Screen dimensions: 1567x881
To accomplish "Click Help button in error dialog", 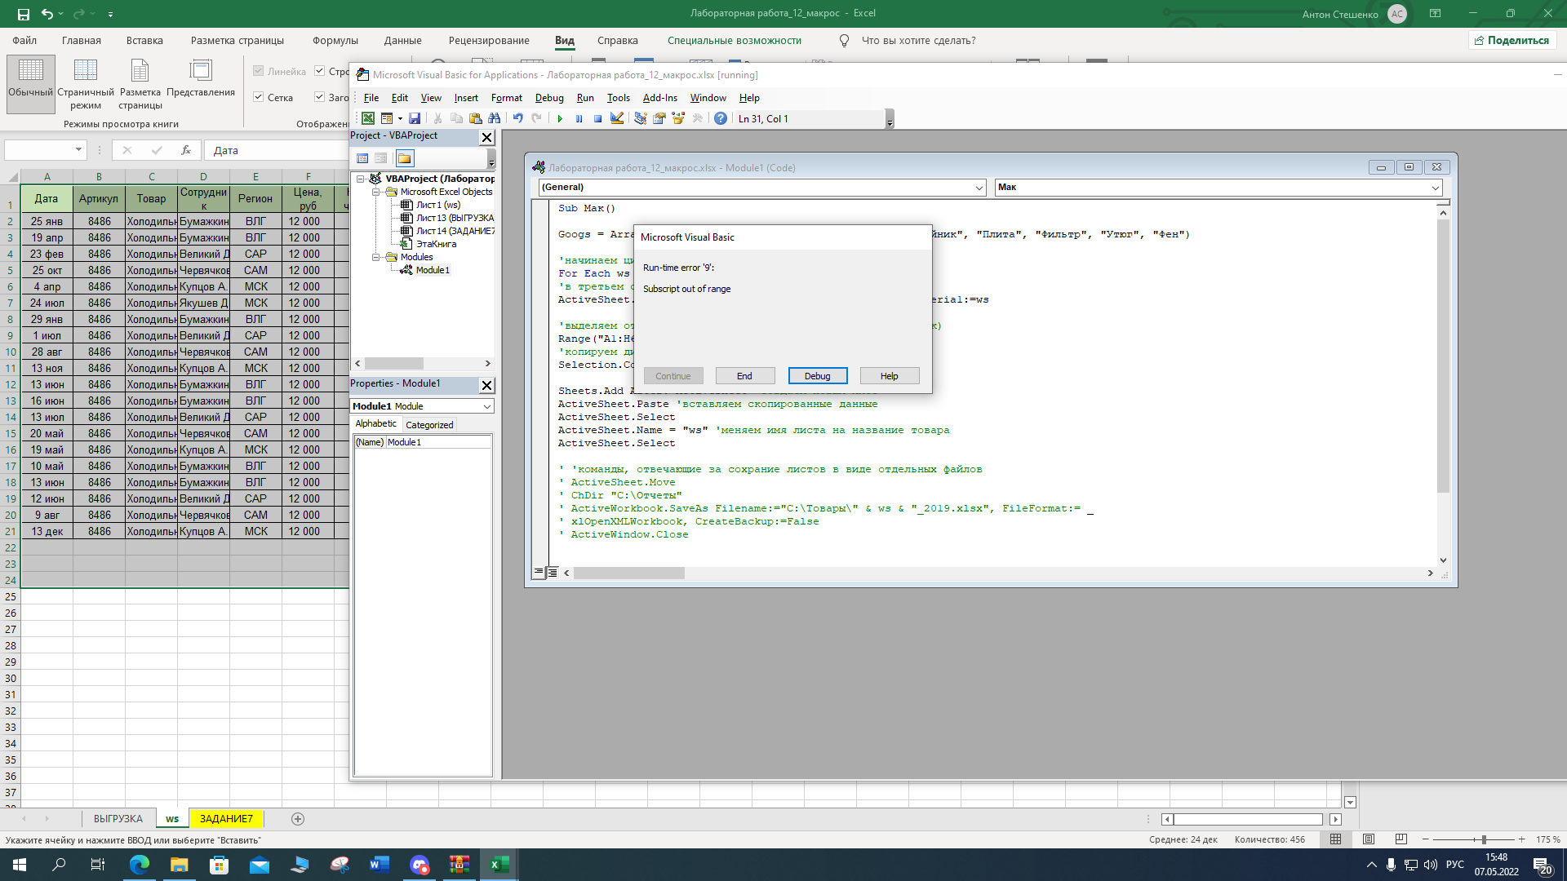I will (x=890, y=376).
